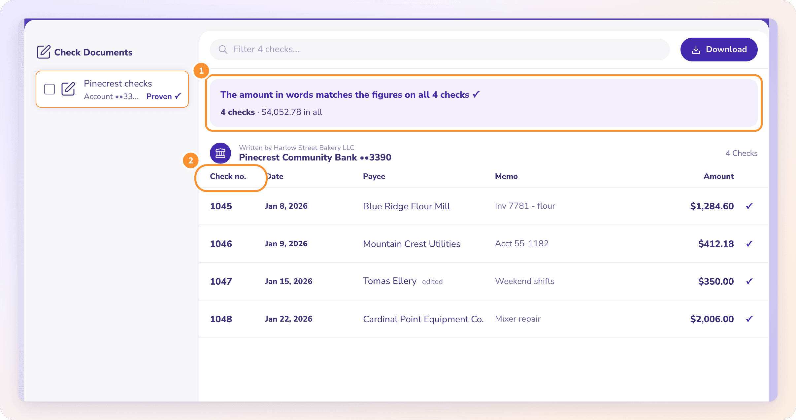
Task: Click payee Tomas Ellery
Action: coord(390,281)
